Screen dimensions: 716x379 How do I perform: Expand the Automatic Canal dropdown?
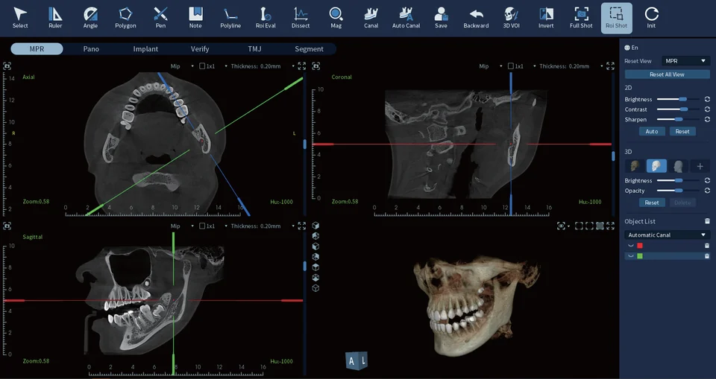coord(667,235)
